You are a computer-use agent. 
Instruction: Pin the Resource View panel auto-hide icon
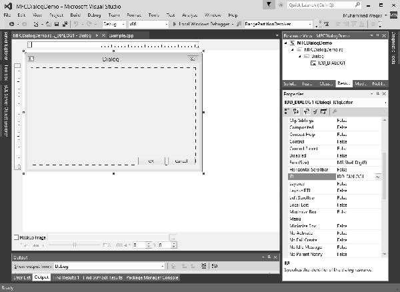(x=378, y=35)
